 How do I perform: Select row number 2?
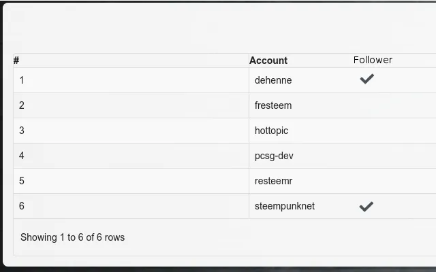(x=21, y=105)
